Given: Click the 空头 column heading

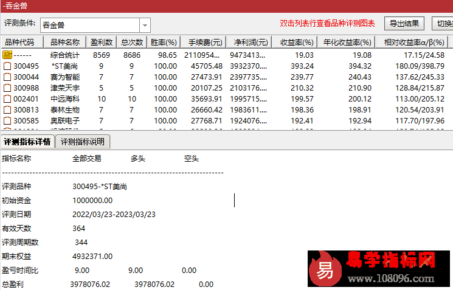Looking at the screenshot, I should [192, 159].
